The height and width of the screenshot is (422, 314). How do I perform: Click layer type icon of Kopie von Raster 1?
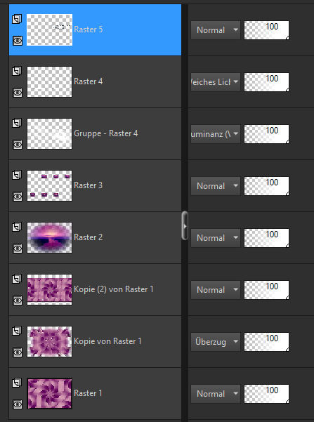pos(17,331)
